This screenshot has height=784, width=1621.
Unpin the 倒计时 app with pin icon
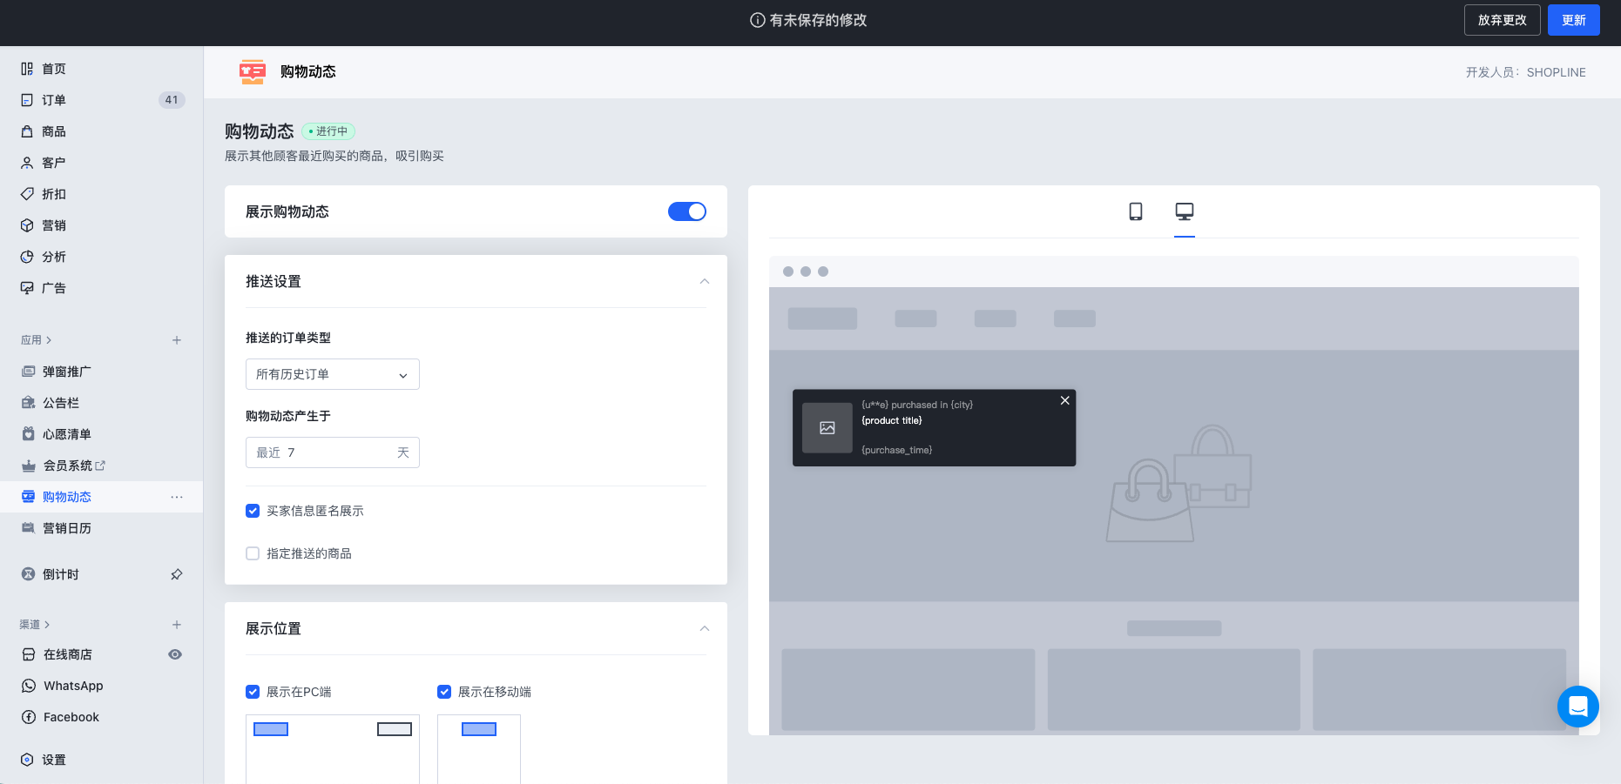click(177, 574)
